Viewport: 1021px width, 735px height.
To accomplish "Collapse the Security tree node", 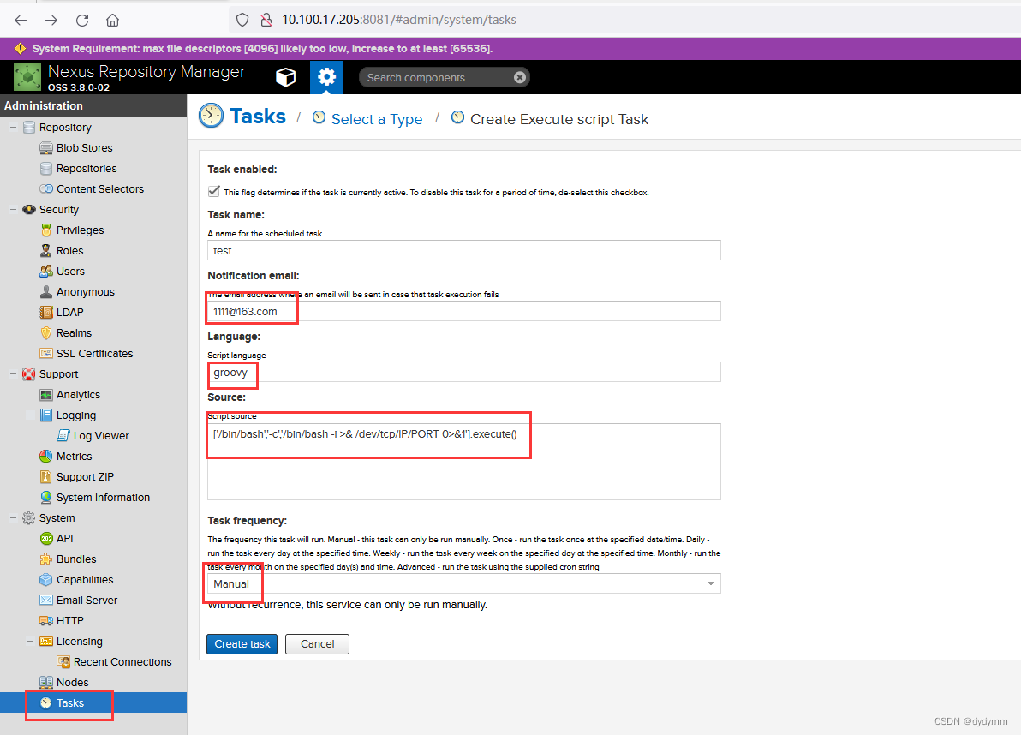I will tap(13, 210).
